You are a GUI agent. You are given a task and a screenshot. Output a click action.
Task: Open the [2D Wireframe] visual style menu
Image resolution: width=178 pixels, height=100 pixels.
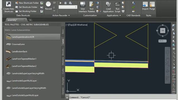pos(80,25)
